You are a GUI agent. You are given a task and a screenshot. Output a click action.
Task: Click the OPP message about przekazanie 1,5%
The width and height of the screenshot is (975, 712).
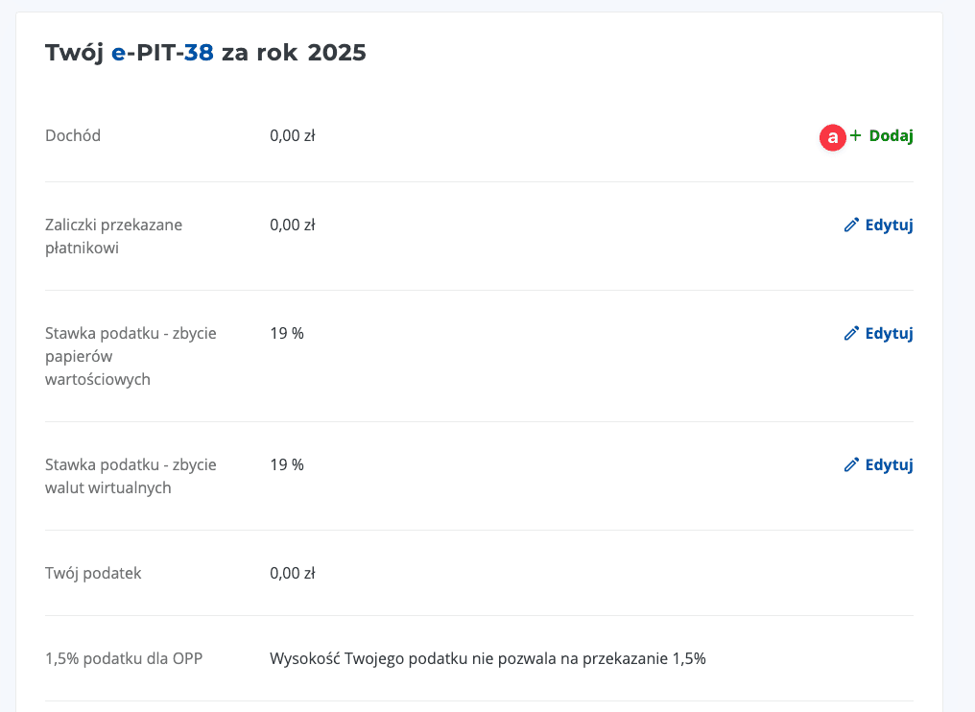tap(487, 658)
